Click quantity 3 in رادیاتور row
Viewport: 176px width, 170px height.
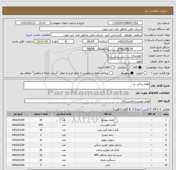(41, 145)
